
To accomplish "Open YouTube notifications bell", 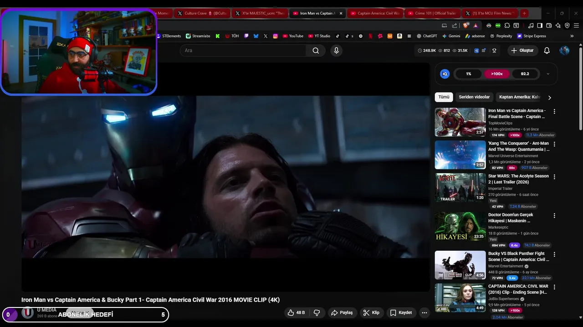I will tap(547, 50).
